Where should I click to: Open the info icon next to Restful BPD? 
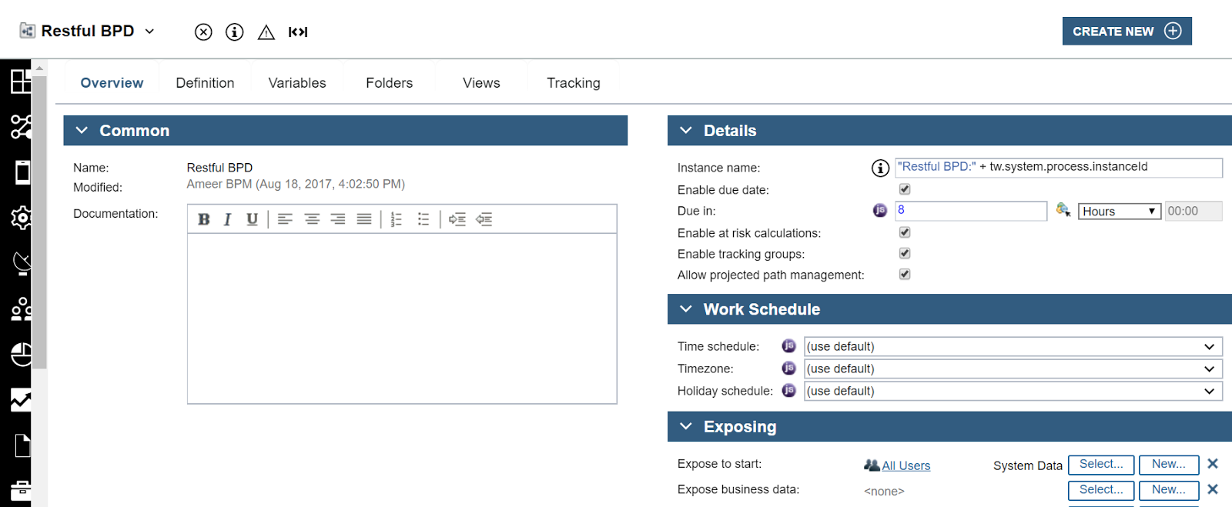click(x=234, y=32)
